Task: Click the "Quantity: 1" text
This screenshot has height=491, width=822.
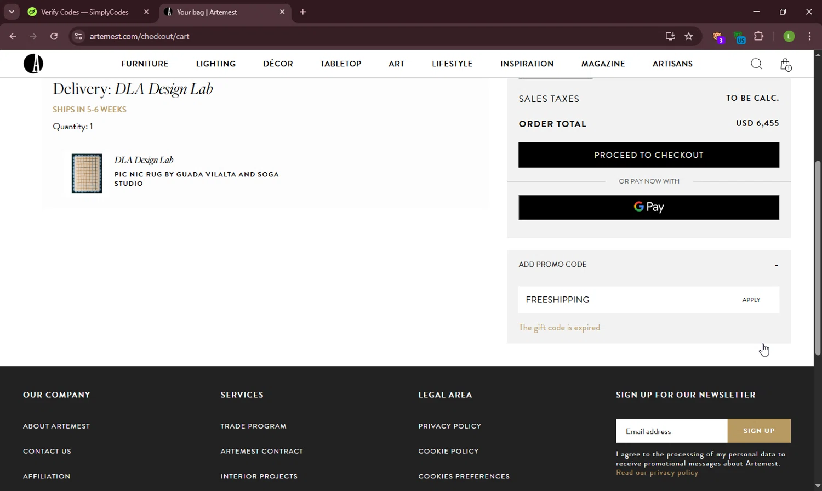Action: coord(72,127)
